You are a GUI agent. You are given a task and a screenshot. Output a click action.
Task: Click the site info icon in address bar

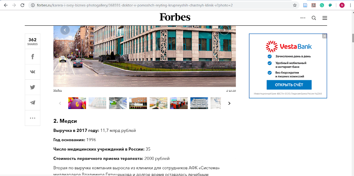[x=33, y=5]
